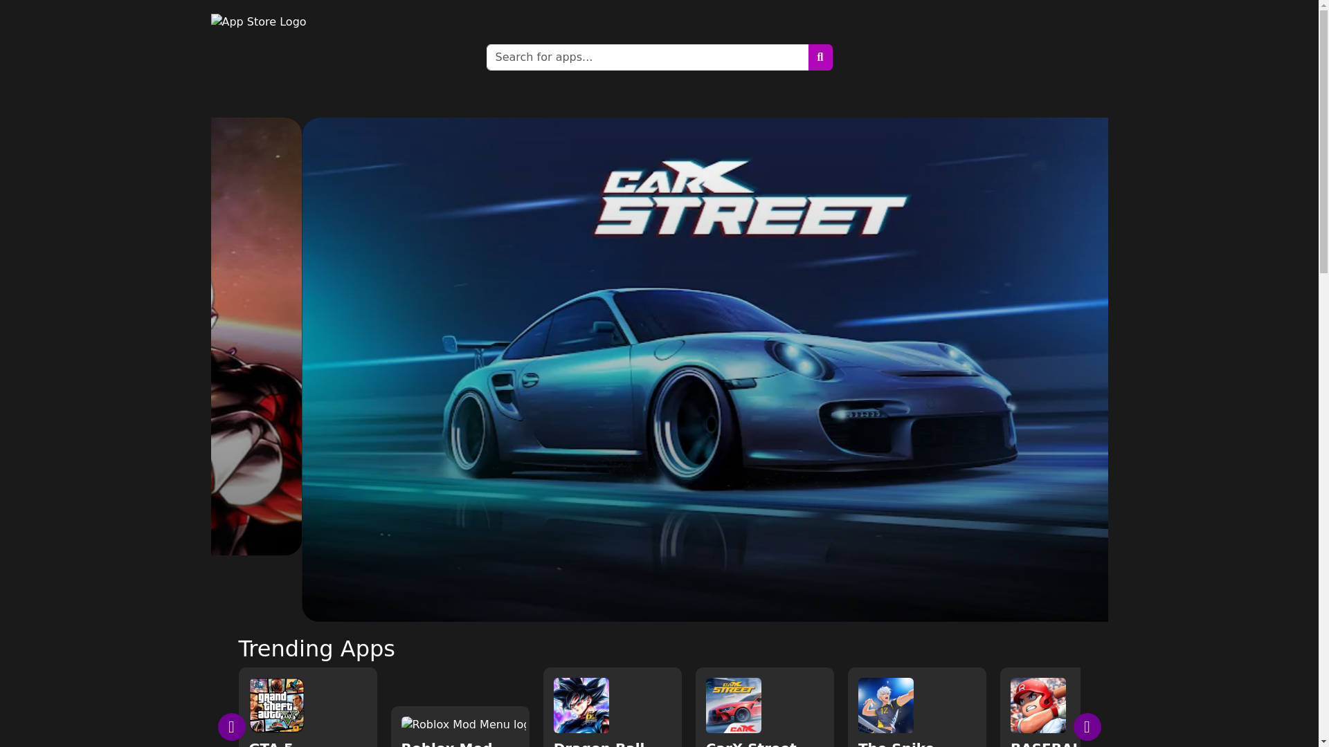Click the trending carousel previous arrow
1329x747 pixels.
click(232, 727)
